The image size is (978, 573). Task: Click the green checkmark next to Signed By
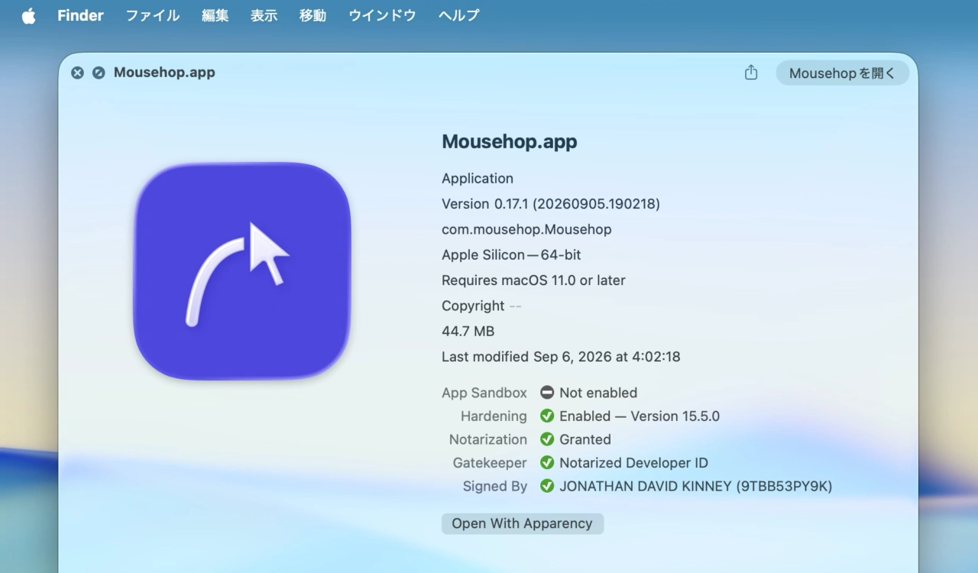[547, 486]
